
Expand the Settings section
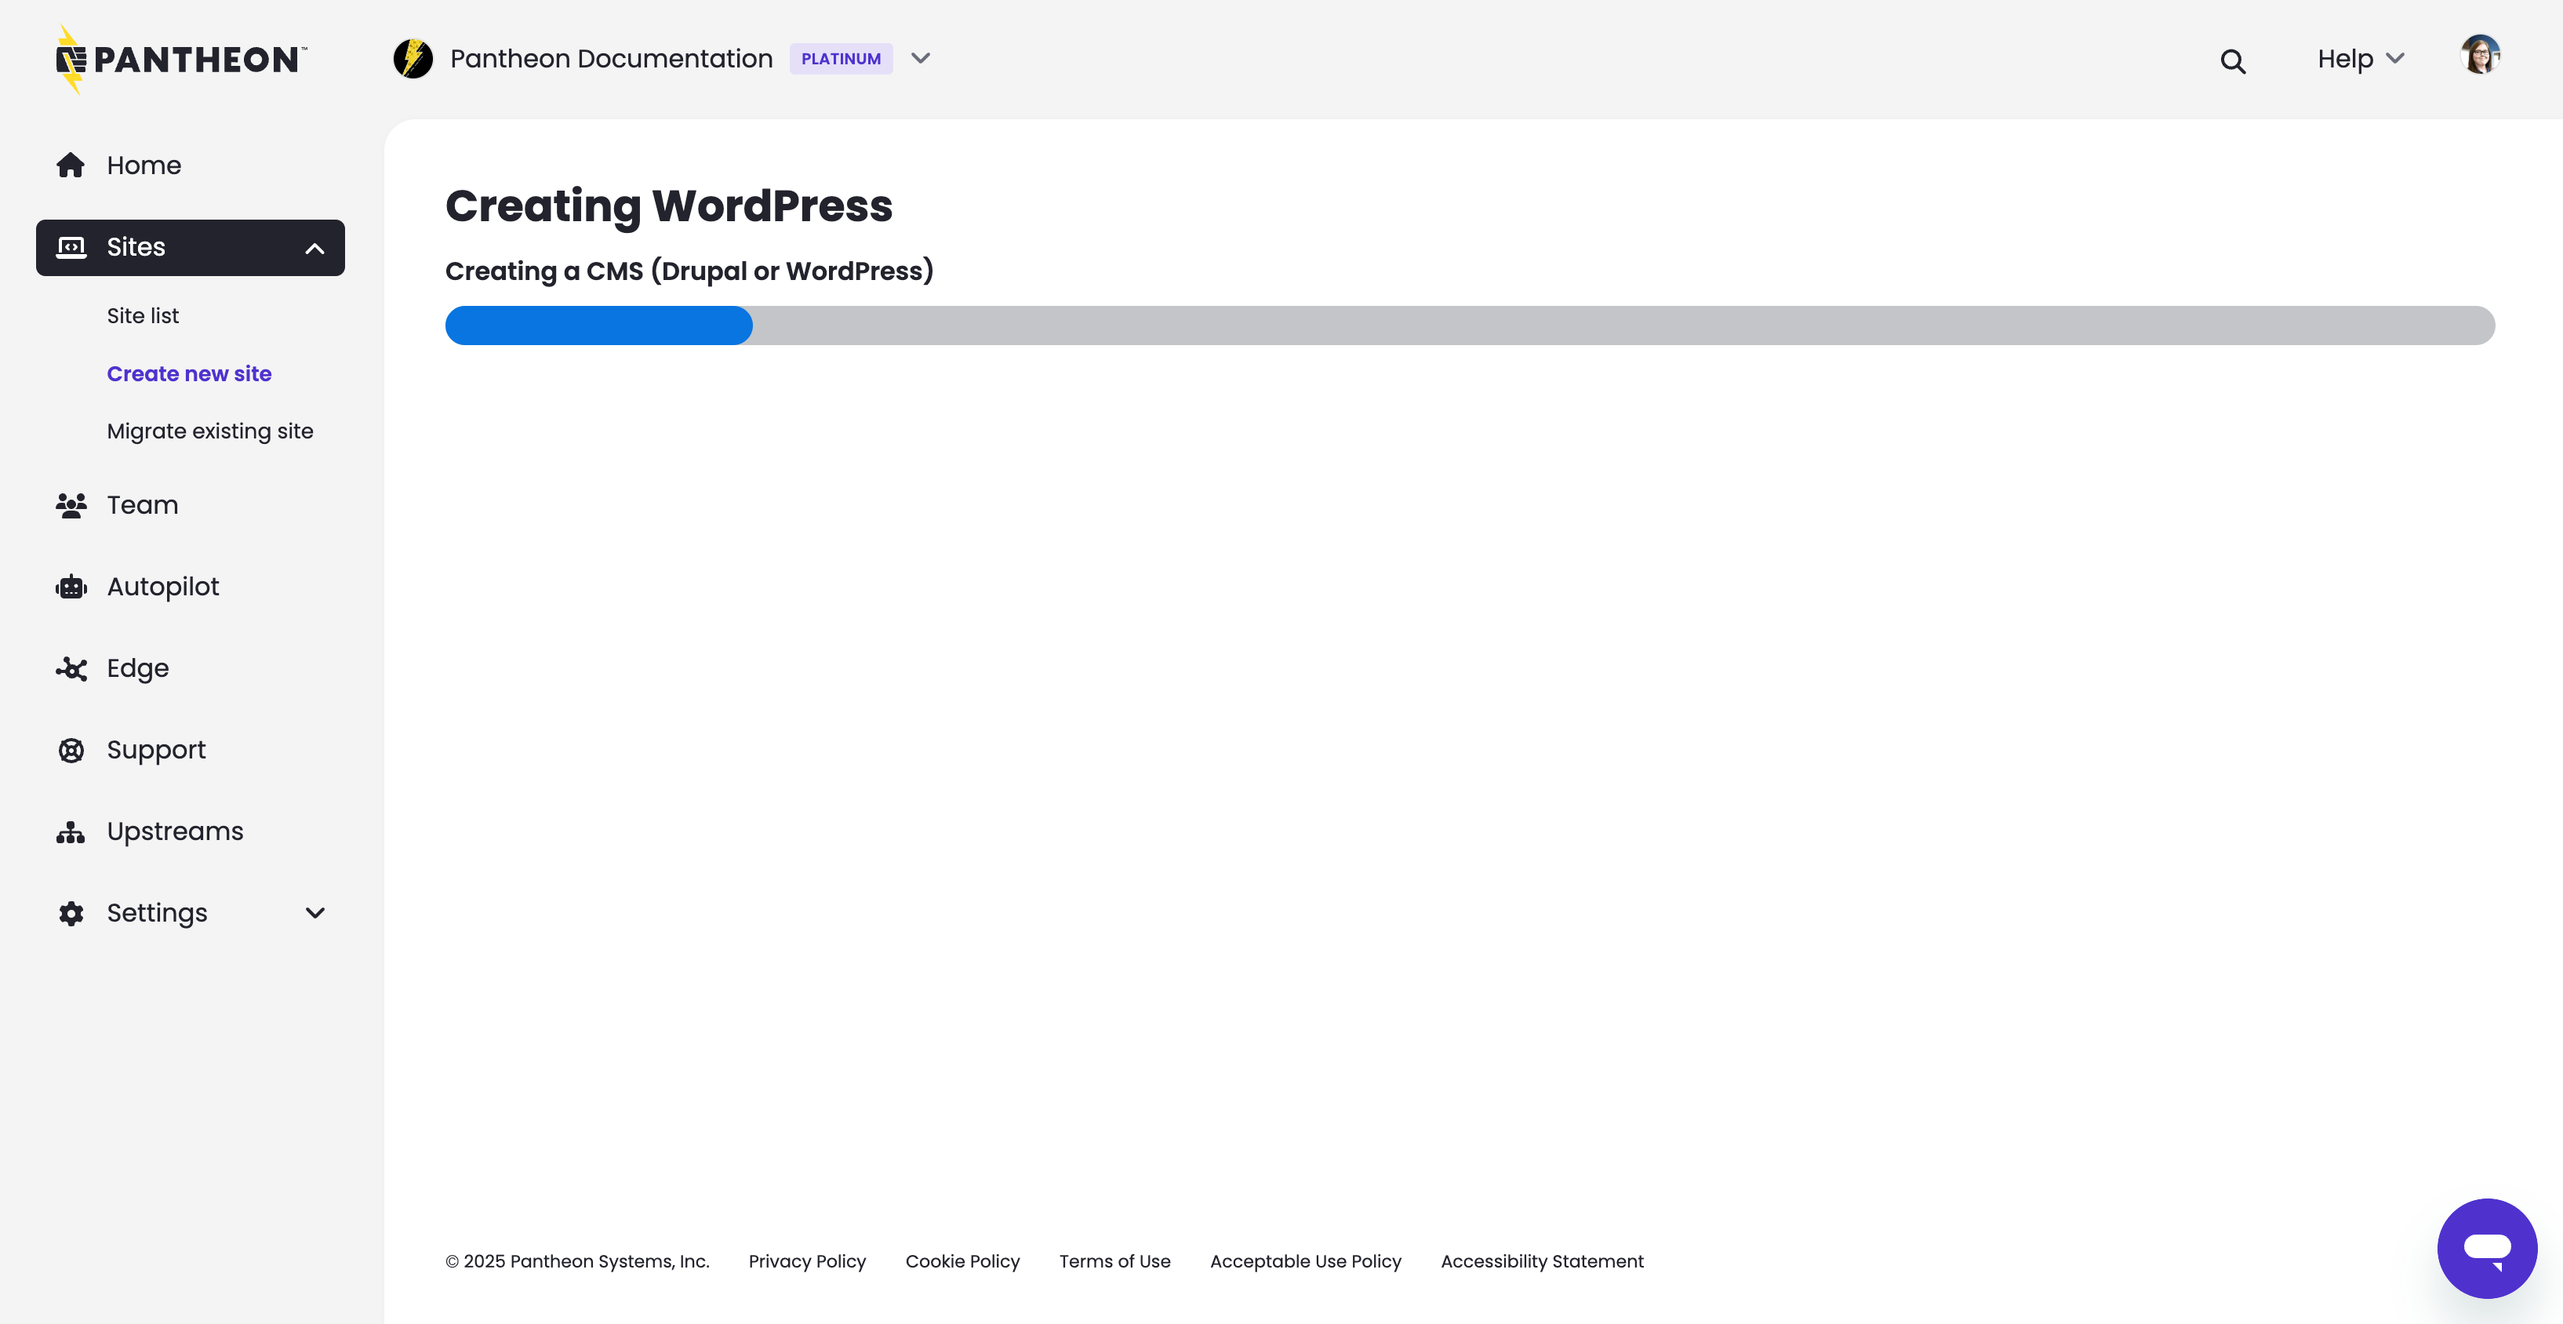(x=314, y=912)
